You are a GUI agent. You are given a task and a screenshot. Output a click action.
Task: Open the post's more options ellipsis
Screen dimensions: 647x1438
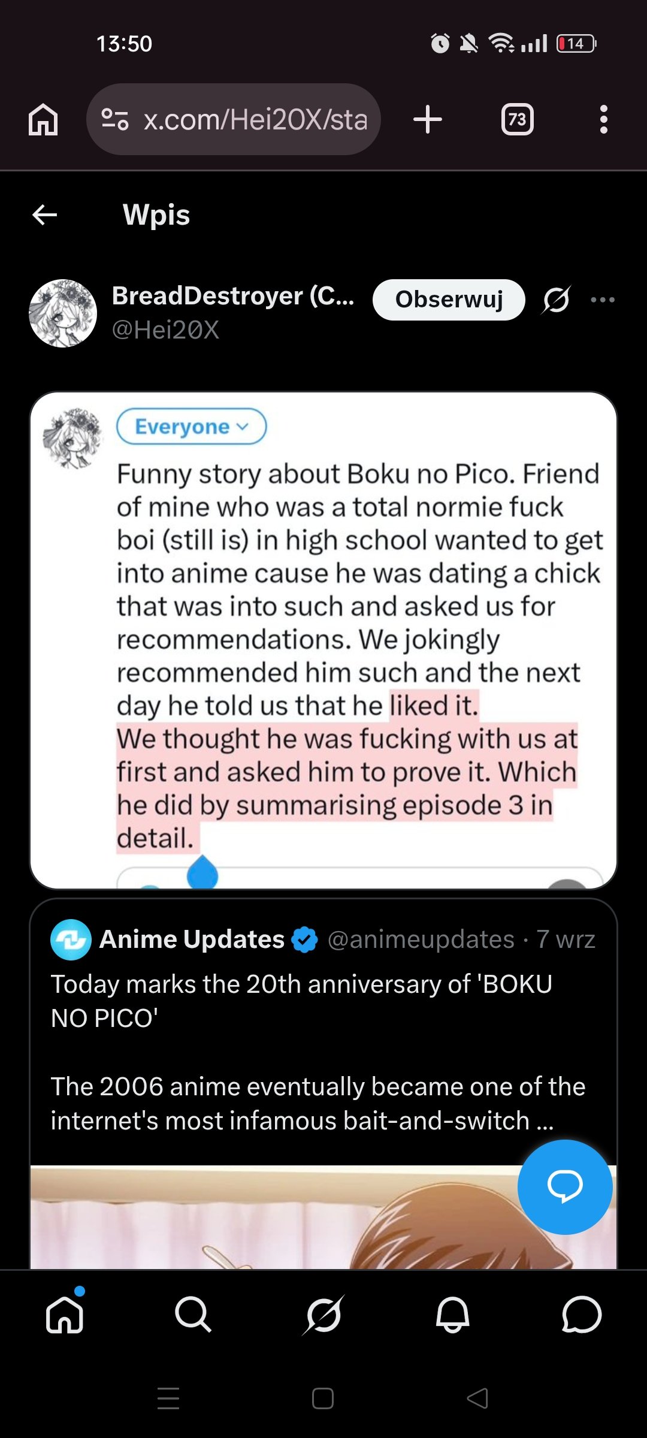coord(603,300)
